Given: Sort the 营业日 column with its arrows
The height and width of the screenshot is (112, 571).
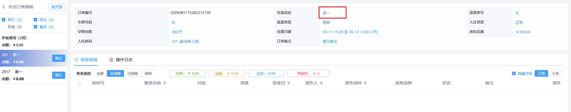Looking at the screenshot, I should click(289, 83).
